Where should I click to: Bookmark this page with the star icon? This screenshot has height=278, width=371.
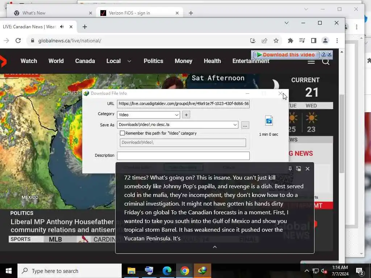[276, 41]
